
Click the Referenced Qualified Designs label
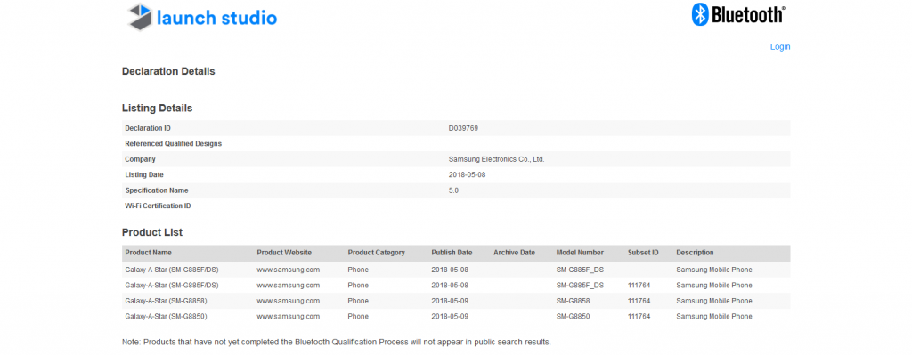tap(174, 143)
